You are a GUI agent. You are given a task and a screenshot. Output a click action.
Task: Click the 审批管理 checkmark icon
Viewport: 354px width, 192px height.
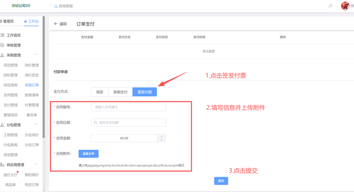pos(2,45)
